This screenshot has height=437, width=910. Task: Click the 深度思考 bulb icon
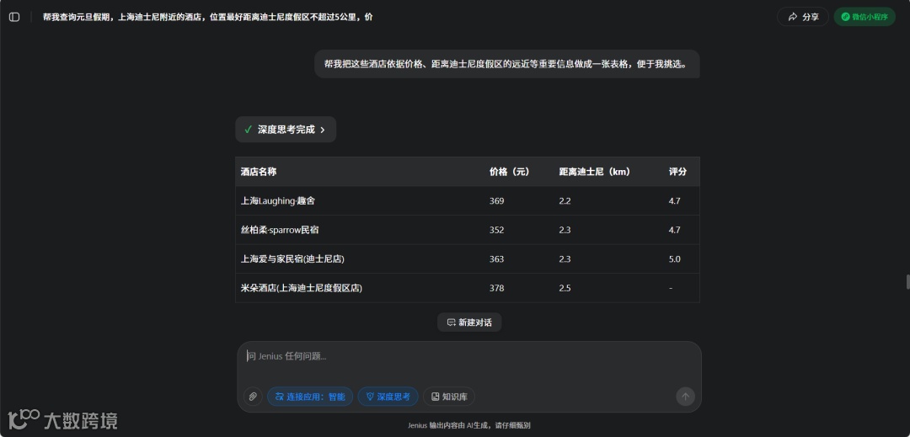(370, 397)
